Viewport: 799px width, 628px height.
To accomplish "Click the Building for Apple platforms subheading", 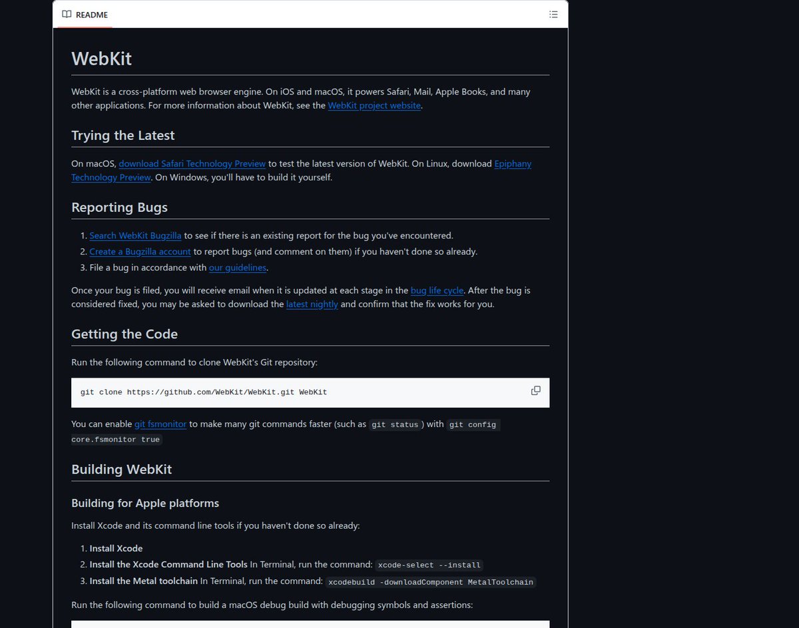I will pos(145,503).
